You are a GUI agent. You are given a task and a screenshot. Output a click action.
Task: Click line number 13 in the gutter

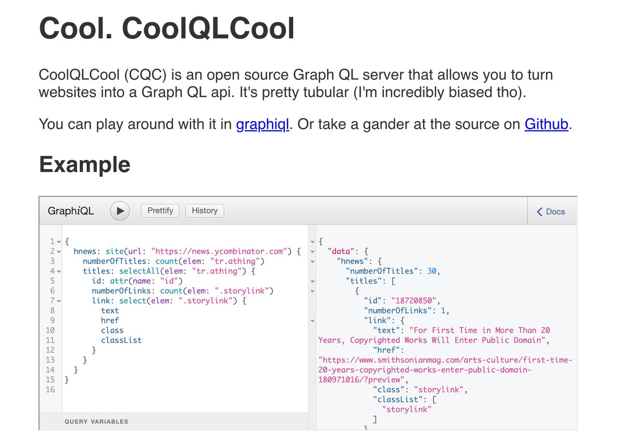click(50, 360)
